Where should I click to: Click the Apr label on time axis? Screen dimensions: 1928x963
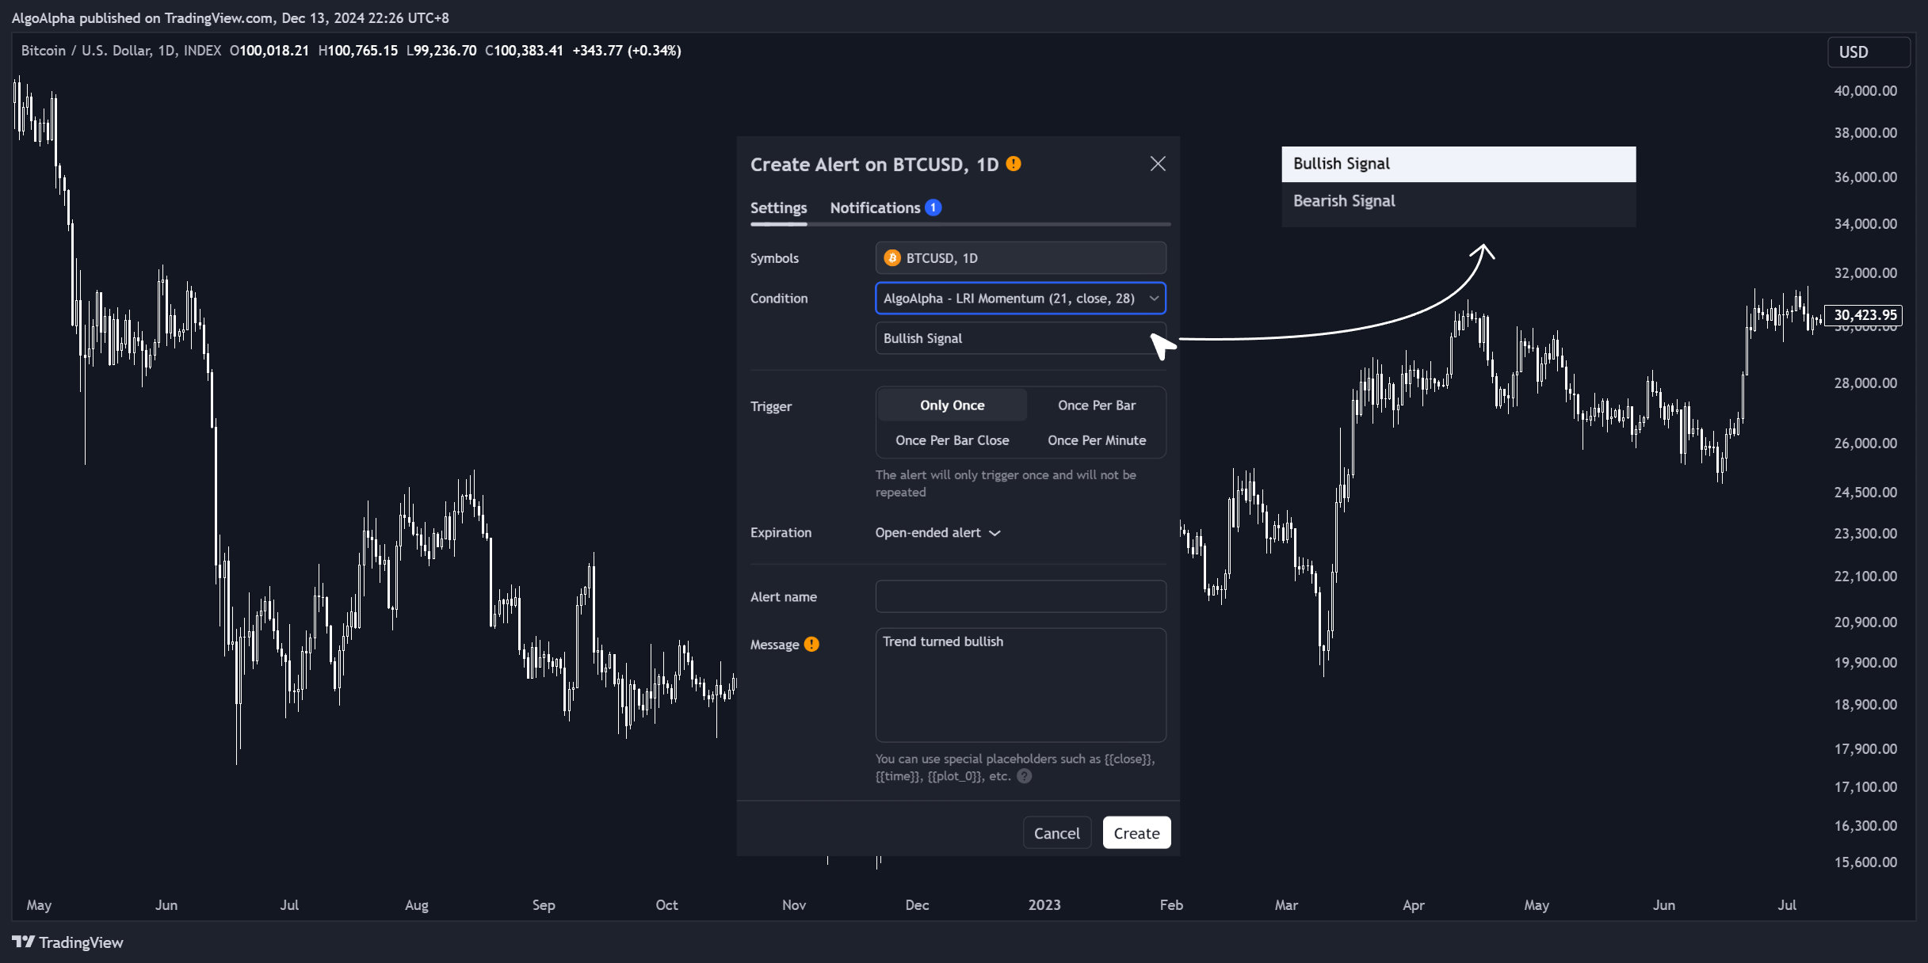tap(1414, 904)
